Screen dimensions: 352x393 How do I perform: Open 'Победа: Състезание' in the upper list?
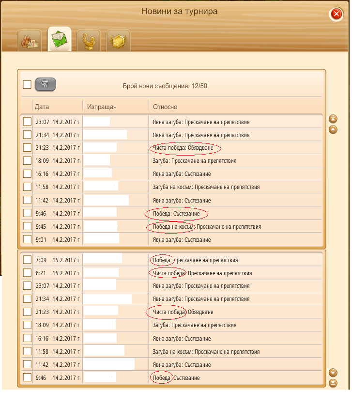[x=176, y=214]
